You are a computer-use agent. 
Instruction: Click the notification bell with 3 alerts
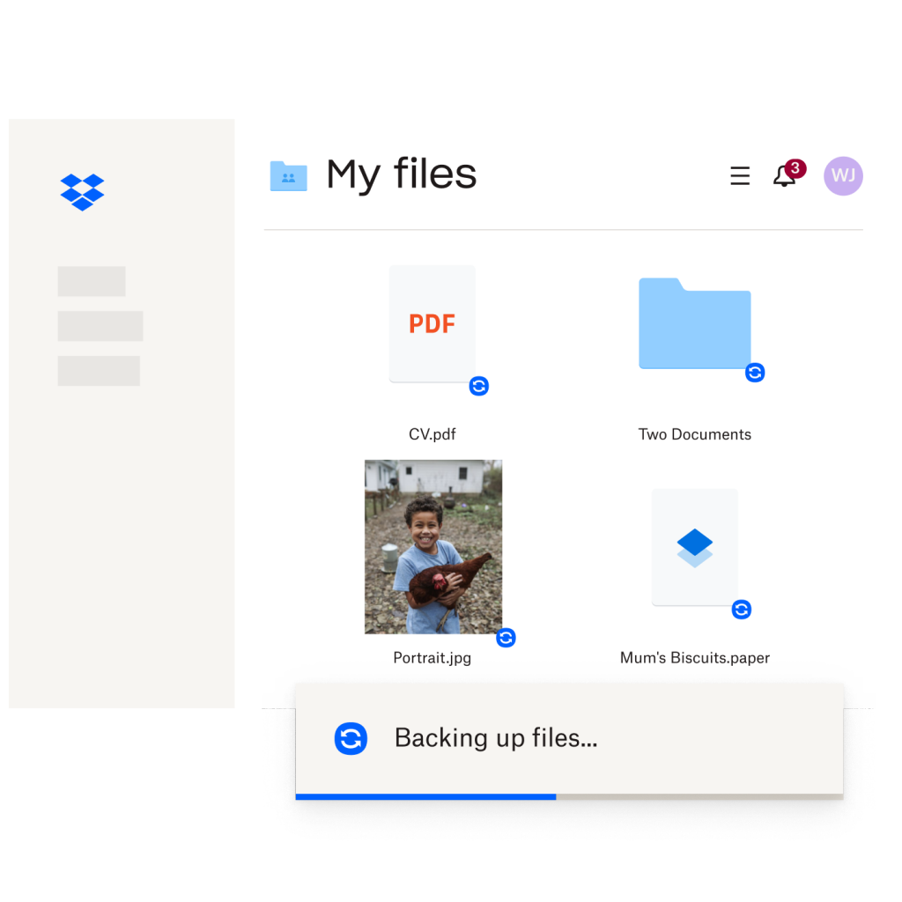pyautogui.click(x=785, y=176)
